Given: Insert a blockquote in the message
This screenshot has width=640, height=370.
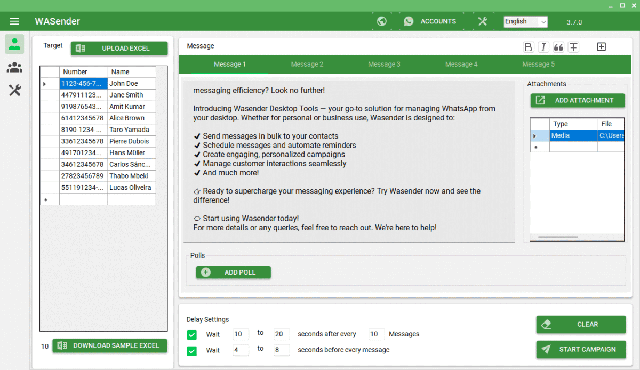Looking at the screenshot, I should (558, 46).
